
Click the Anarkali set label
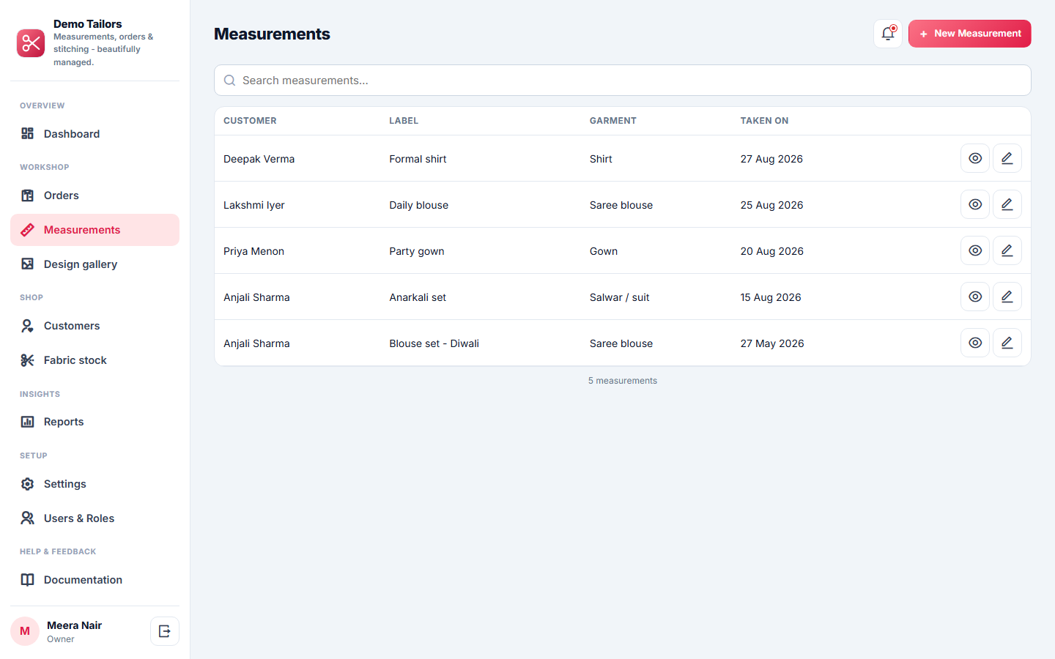pos(418,297)
